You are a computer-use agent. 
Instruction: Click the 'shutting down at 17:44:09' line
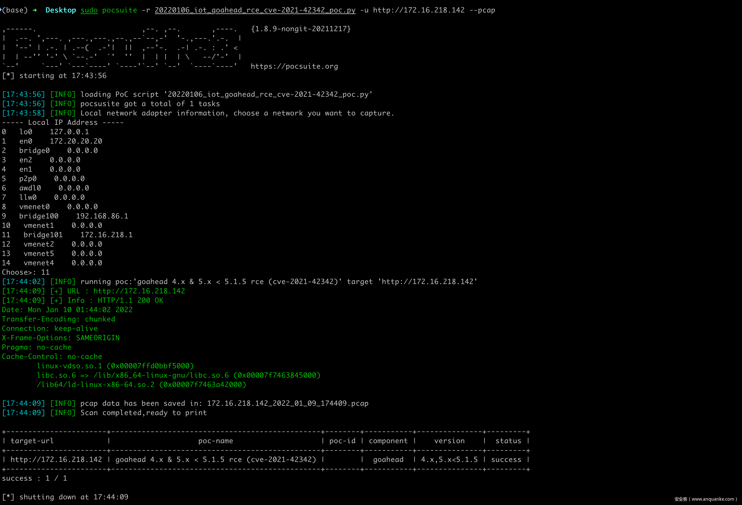pyautogui.click(x=65, y=497)
